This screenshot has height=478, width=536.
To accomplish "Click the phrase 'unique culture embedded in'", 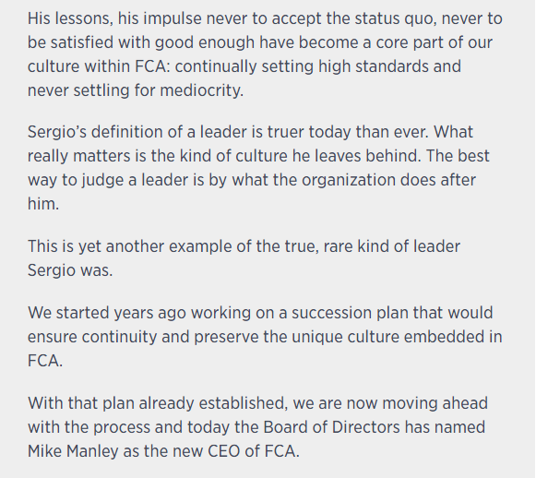I will pyautogui.click(x=397, y=337).
